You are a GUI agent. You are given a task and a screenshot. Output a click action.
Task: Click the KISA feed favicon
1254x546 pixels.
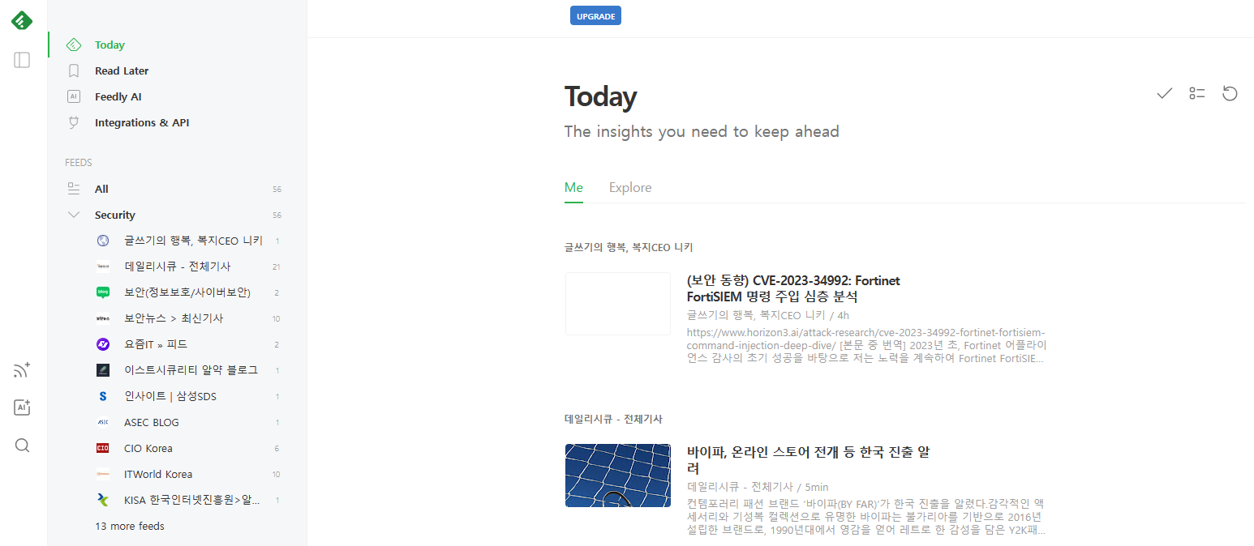pos(103,500)
